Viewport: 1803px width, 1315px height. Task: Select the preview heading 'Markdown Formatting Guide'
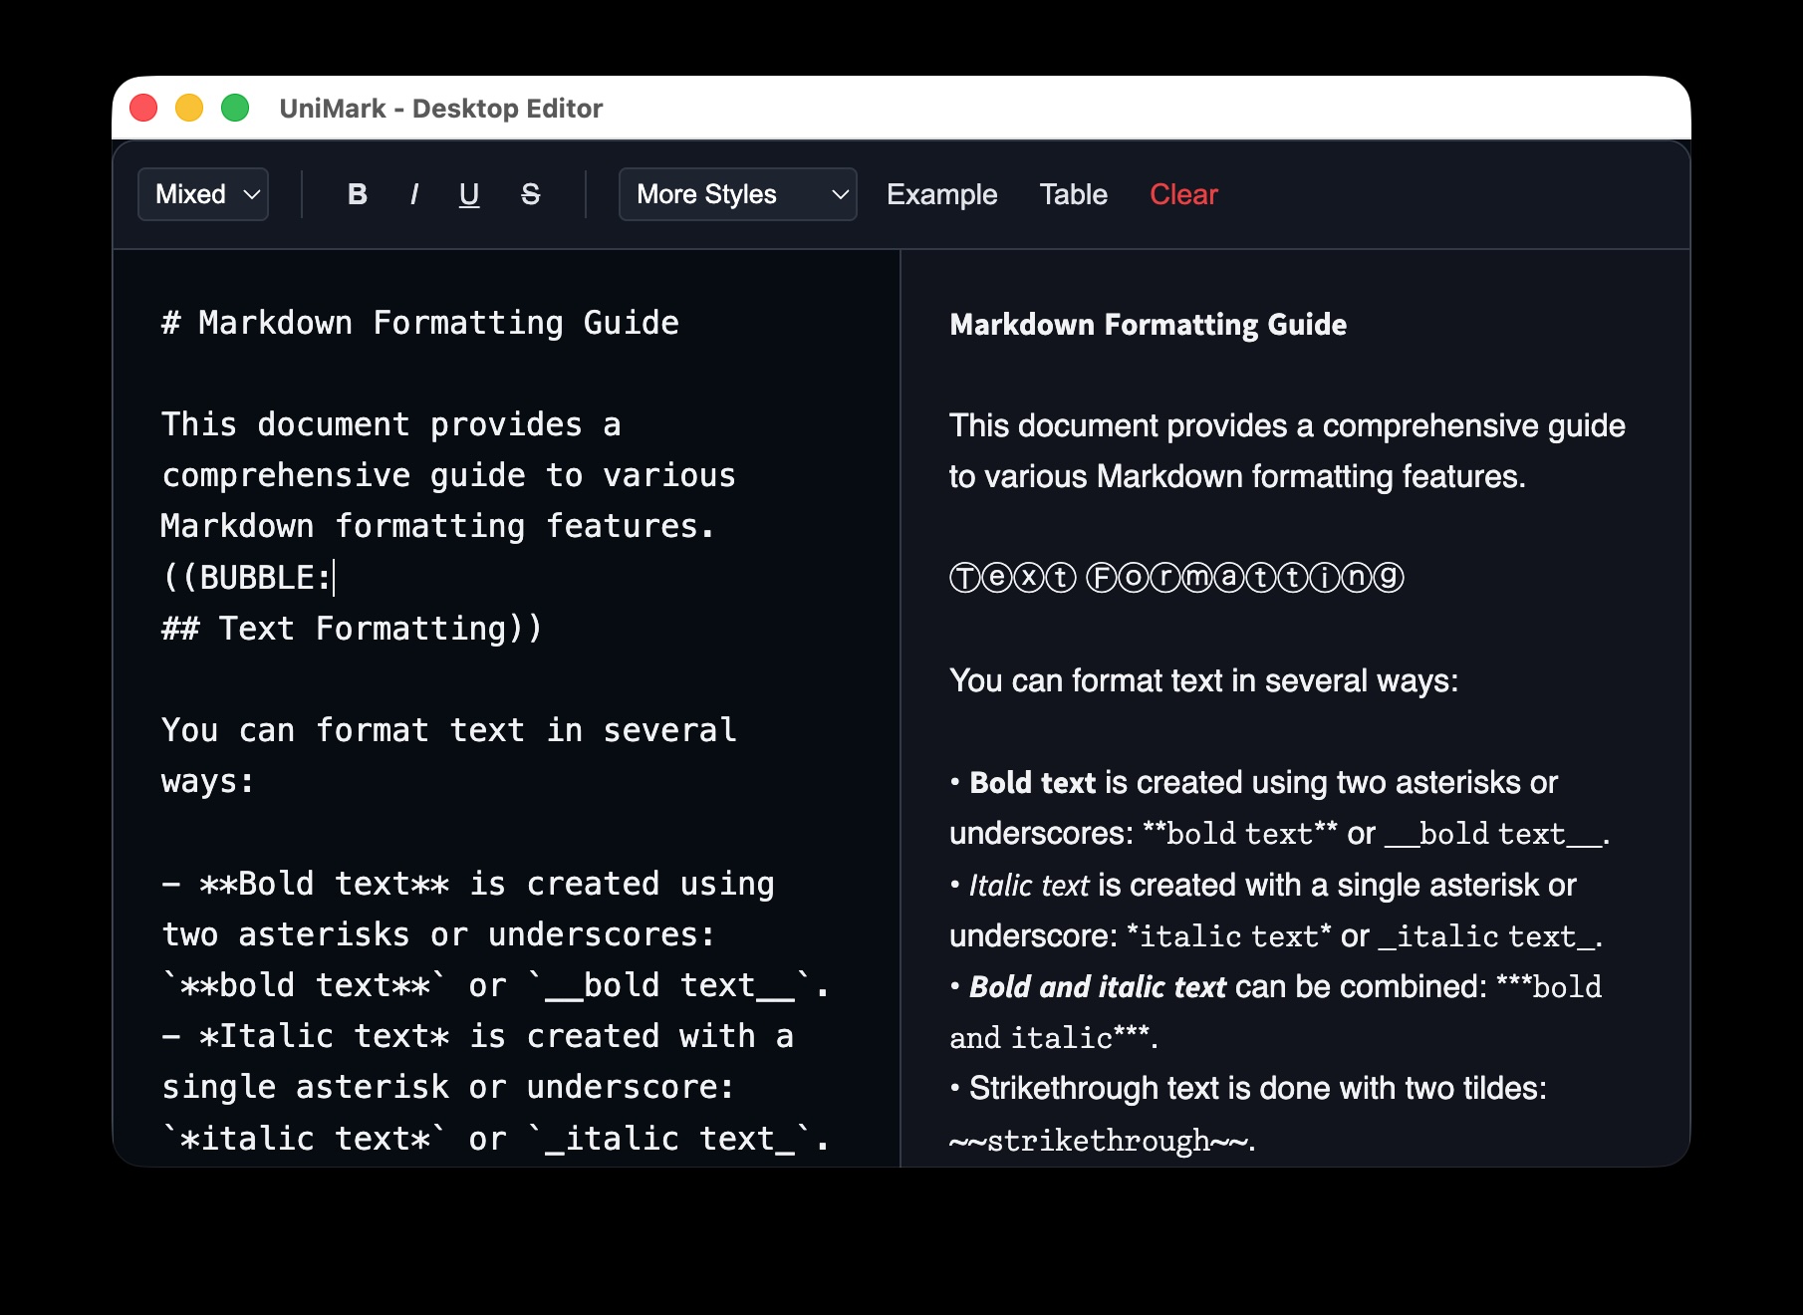pos(1148,325)
